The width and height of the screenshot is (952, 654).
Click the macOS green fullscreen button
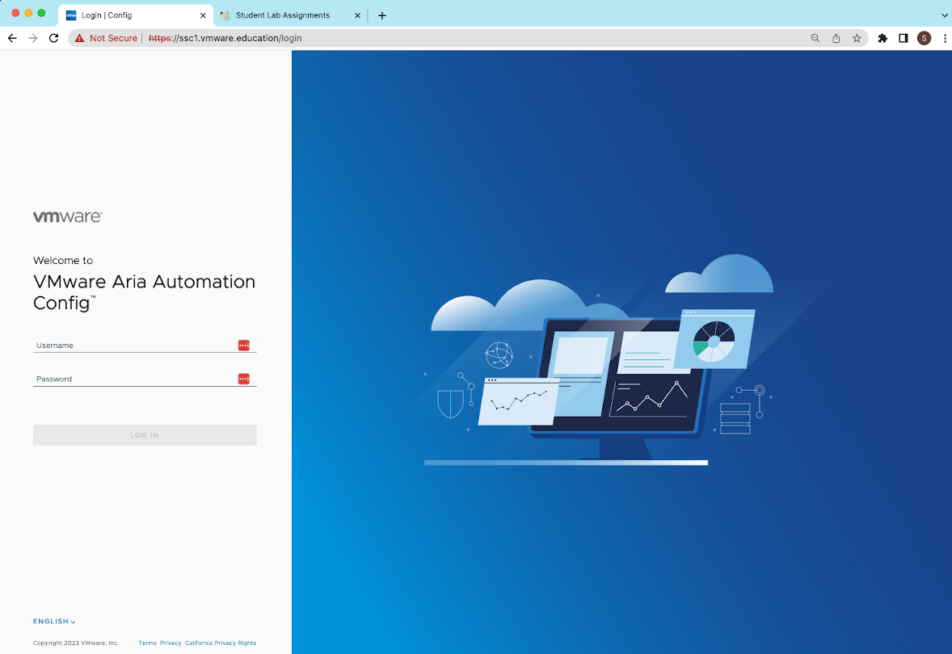pos(41,13)
